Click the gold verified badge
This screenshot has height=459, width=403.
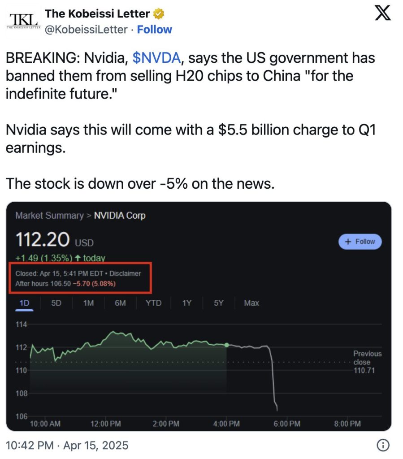[159, 14]
